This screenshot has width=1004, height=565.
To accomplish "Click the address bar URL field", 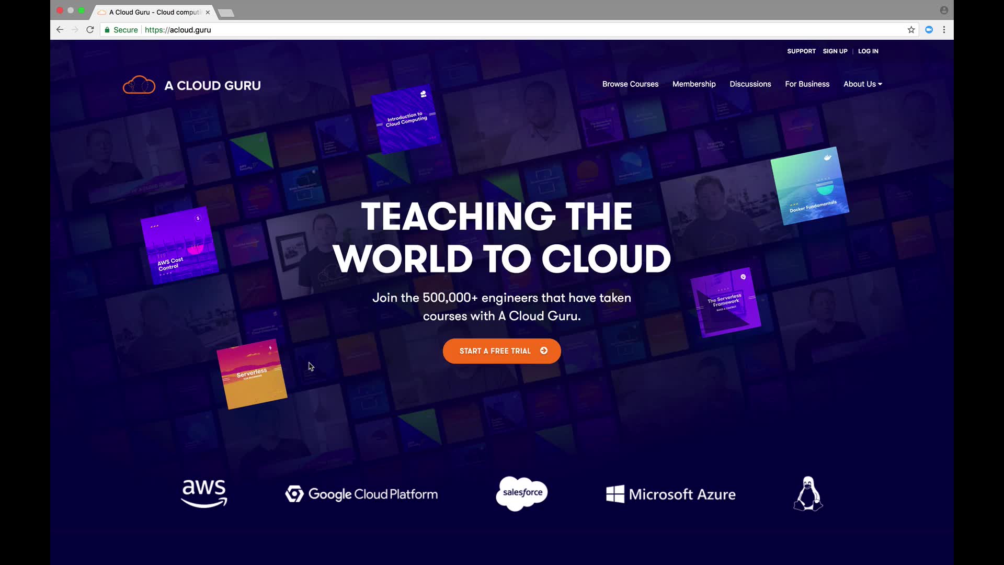I will [x=471, y=30].
